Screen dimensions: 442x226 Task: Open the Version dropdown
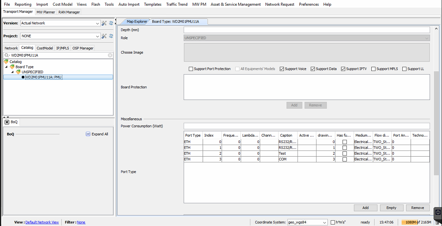pyautogui.click(x=98, y=23)
